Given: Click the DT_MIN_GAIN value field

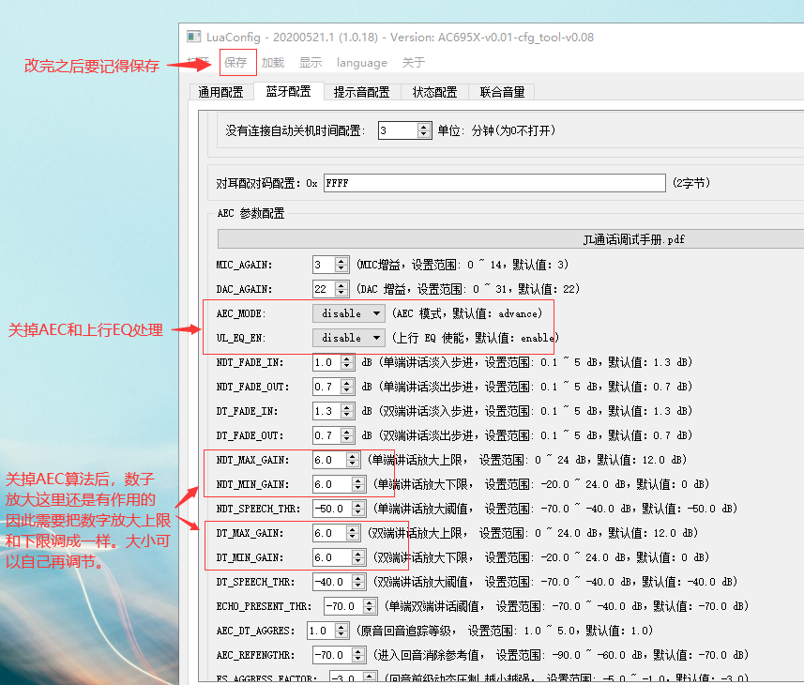Looking at the screenshot, I should [x=332, y=557].
